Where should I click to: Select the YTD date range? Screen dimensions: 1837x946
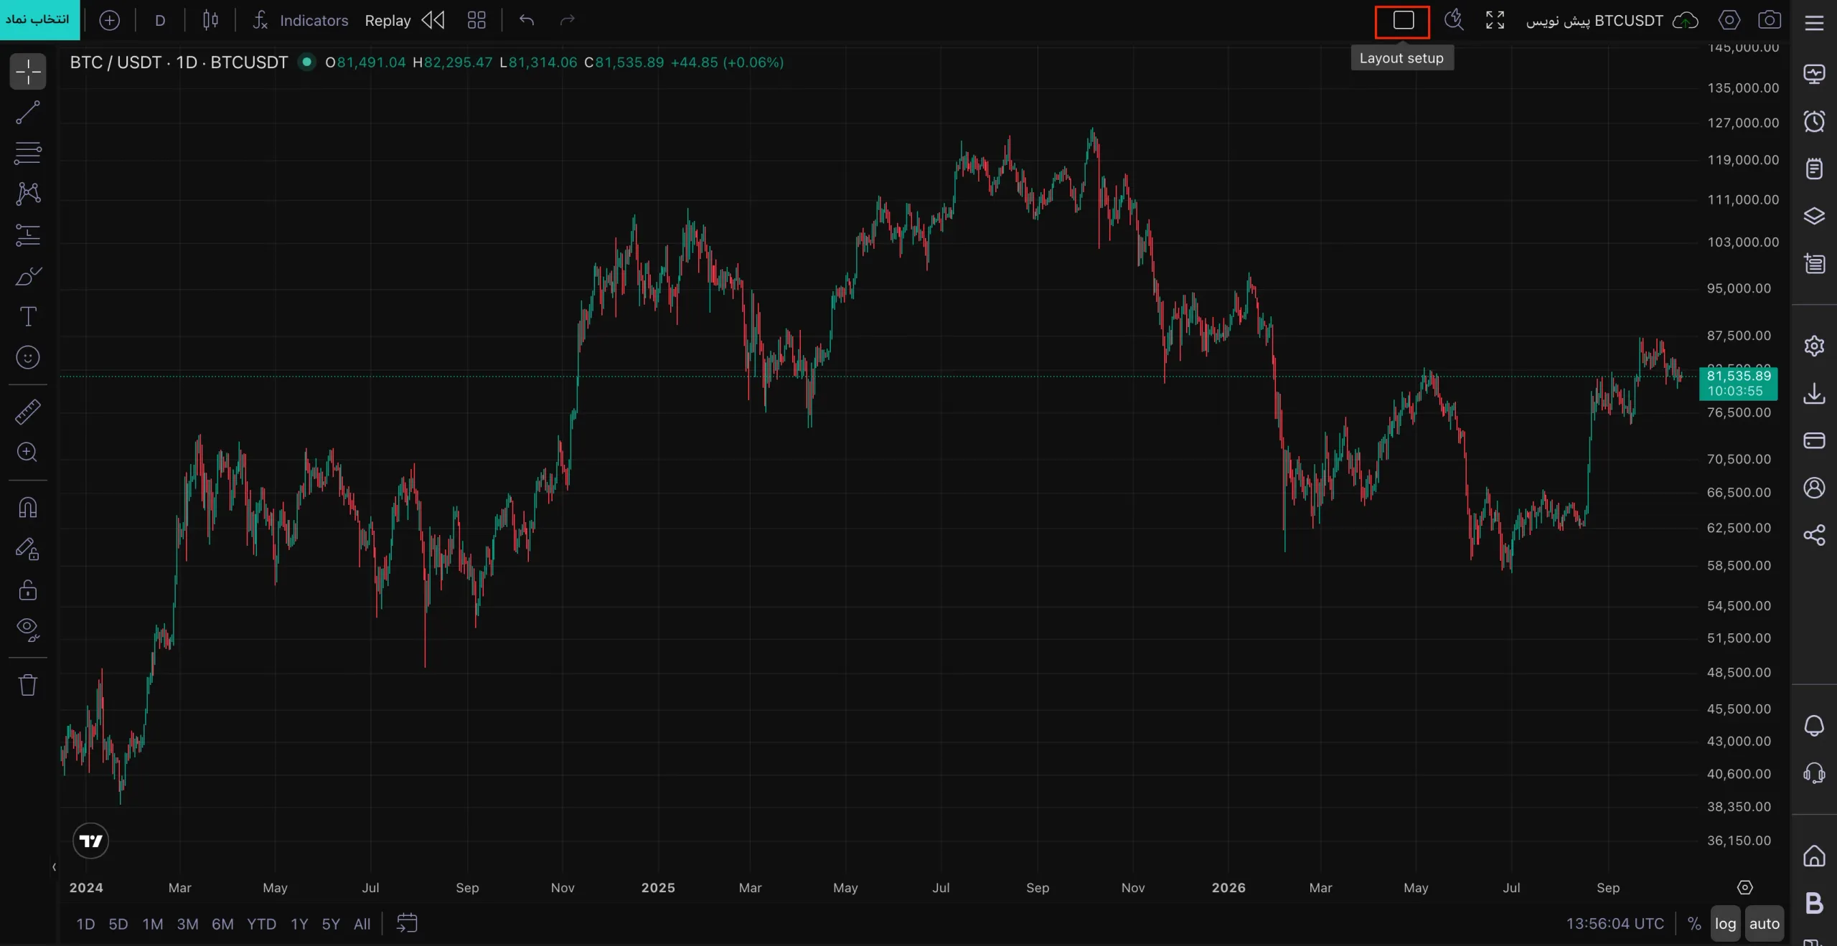[x=261, y=924]
